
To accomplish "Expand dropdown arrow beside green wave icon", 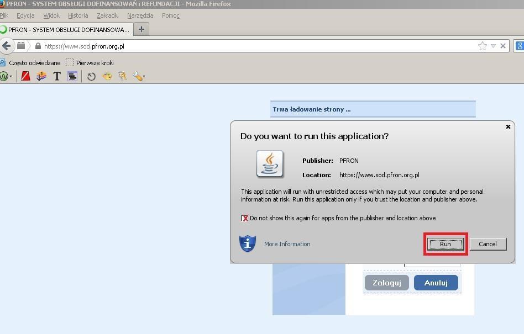I will tap(11, 77).
